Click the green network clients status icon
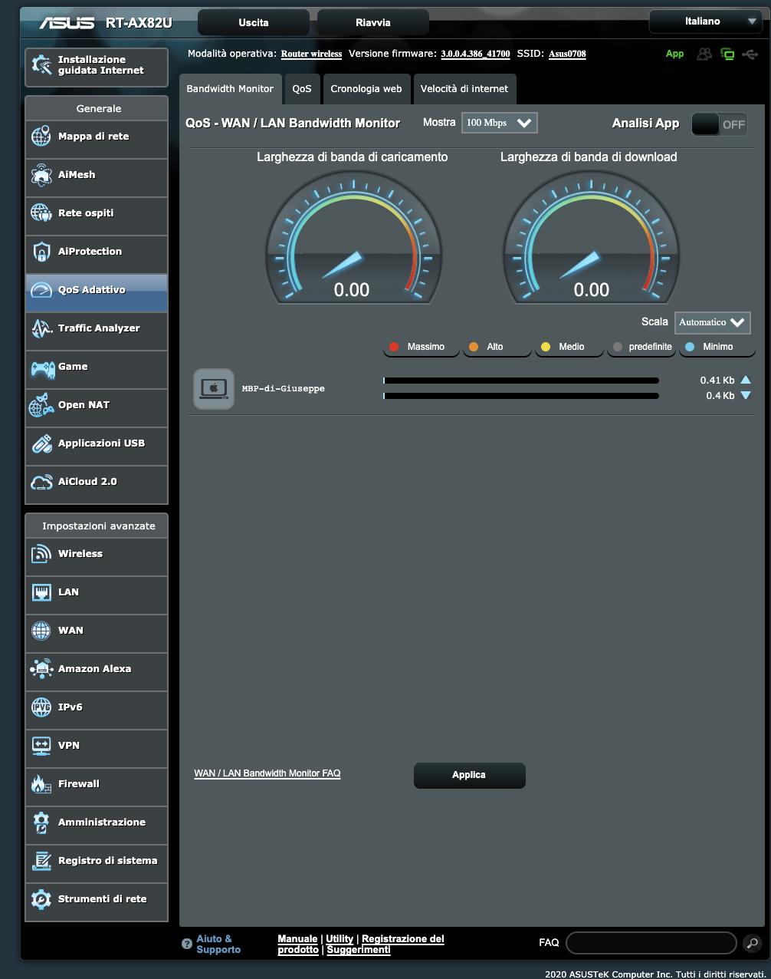The image size is (771, 979). pos(727,54)
